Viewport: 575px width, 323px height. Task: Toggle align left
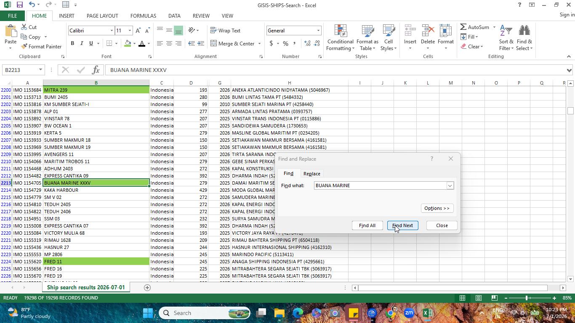(x=160, y=44)
